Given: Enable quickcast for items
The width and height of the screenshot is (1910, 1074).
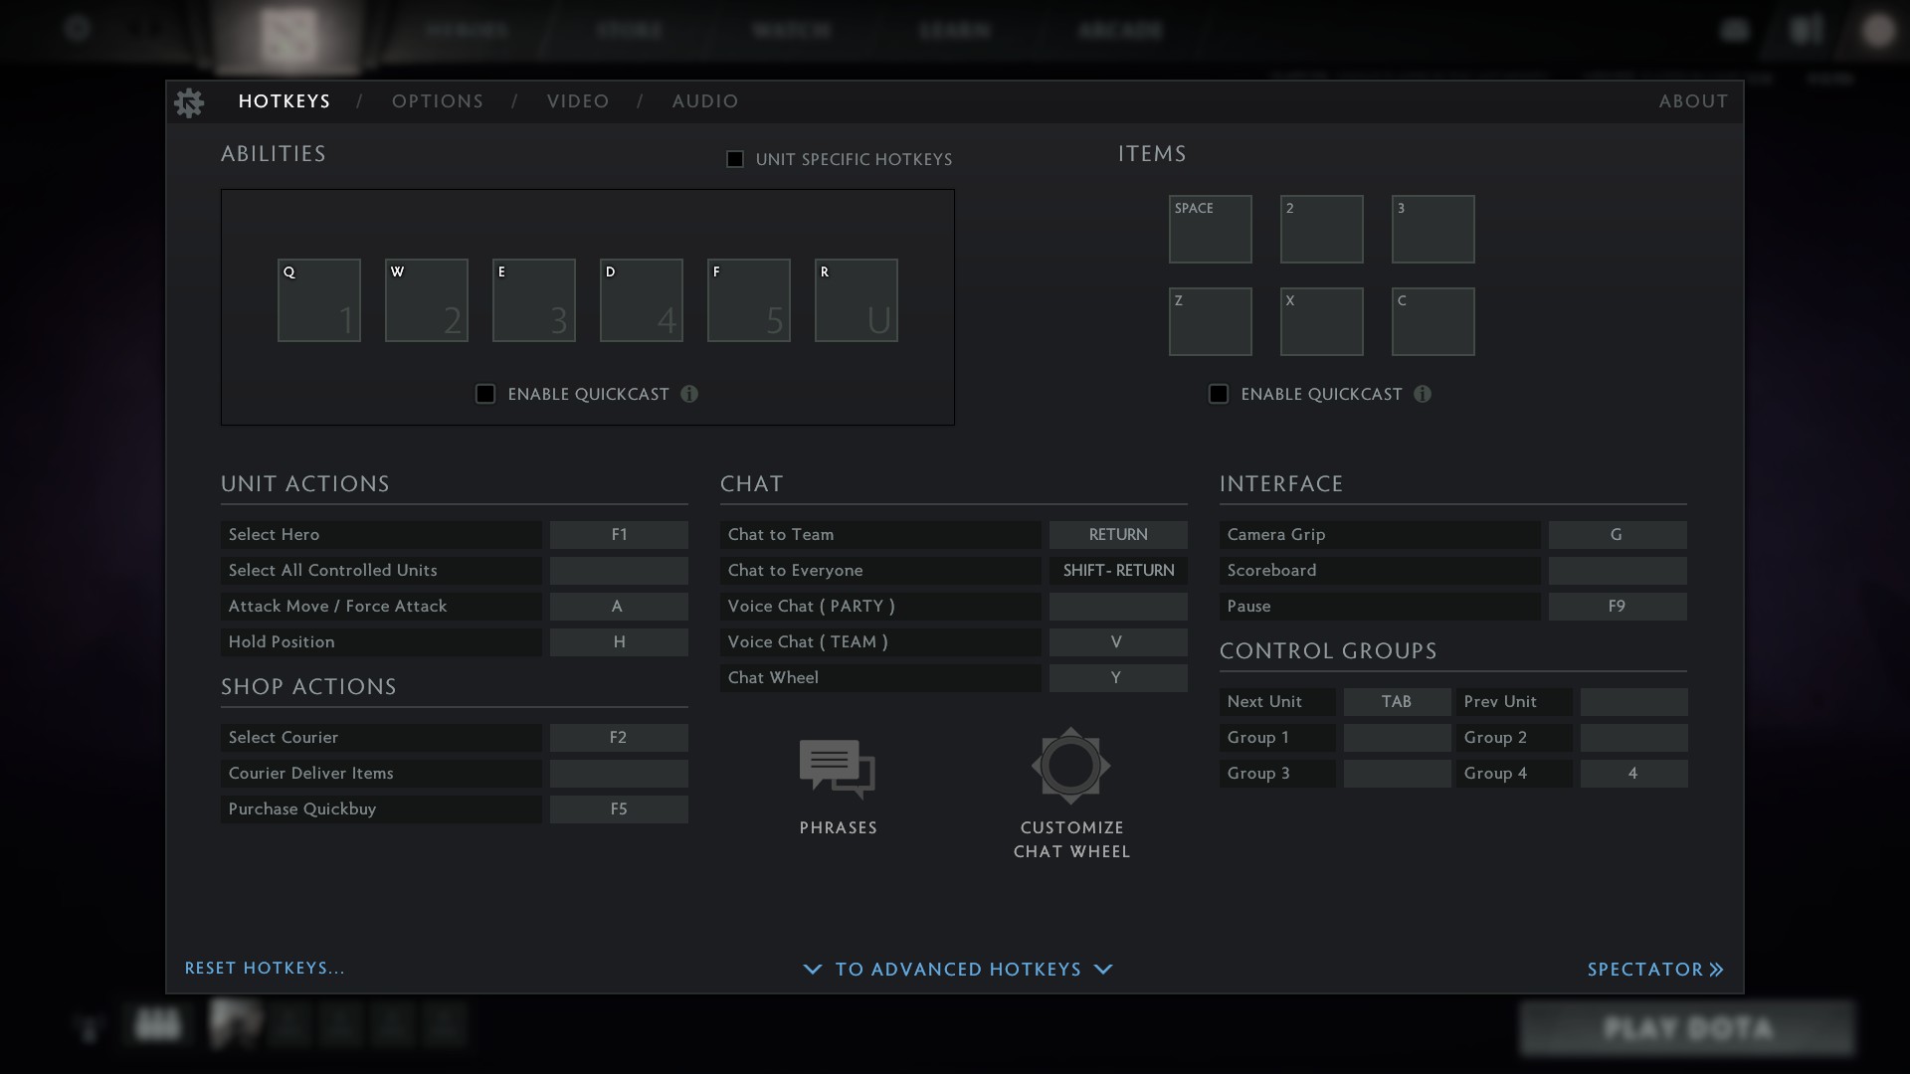Looking at the screenshot, I should point(1219,394).
